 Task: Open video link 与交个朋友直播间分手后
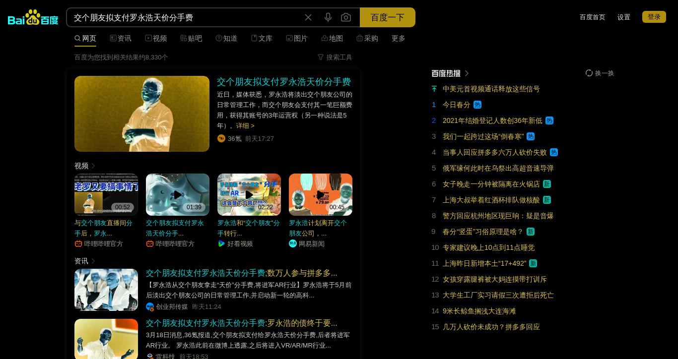coord(104,228)
